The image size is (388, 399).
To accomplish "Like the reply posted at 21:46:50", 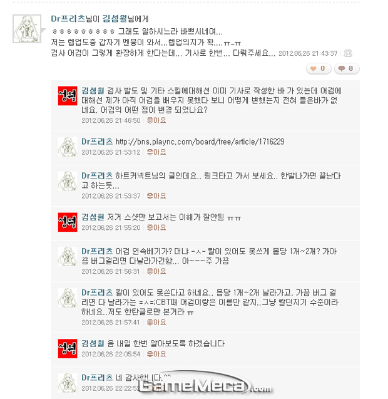I will (156, 120).
